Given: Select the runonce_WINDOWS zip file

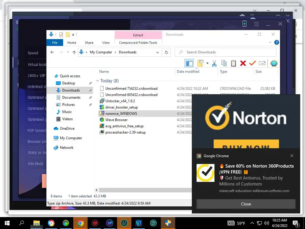Looking at the screenshot, I should pos(121,113).
